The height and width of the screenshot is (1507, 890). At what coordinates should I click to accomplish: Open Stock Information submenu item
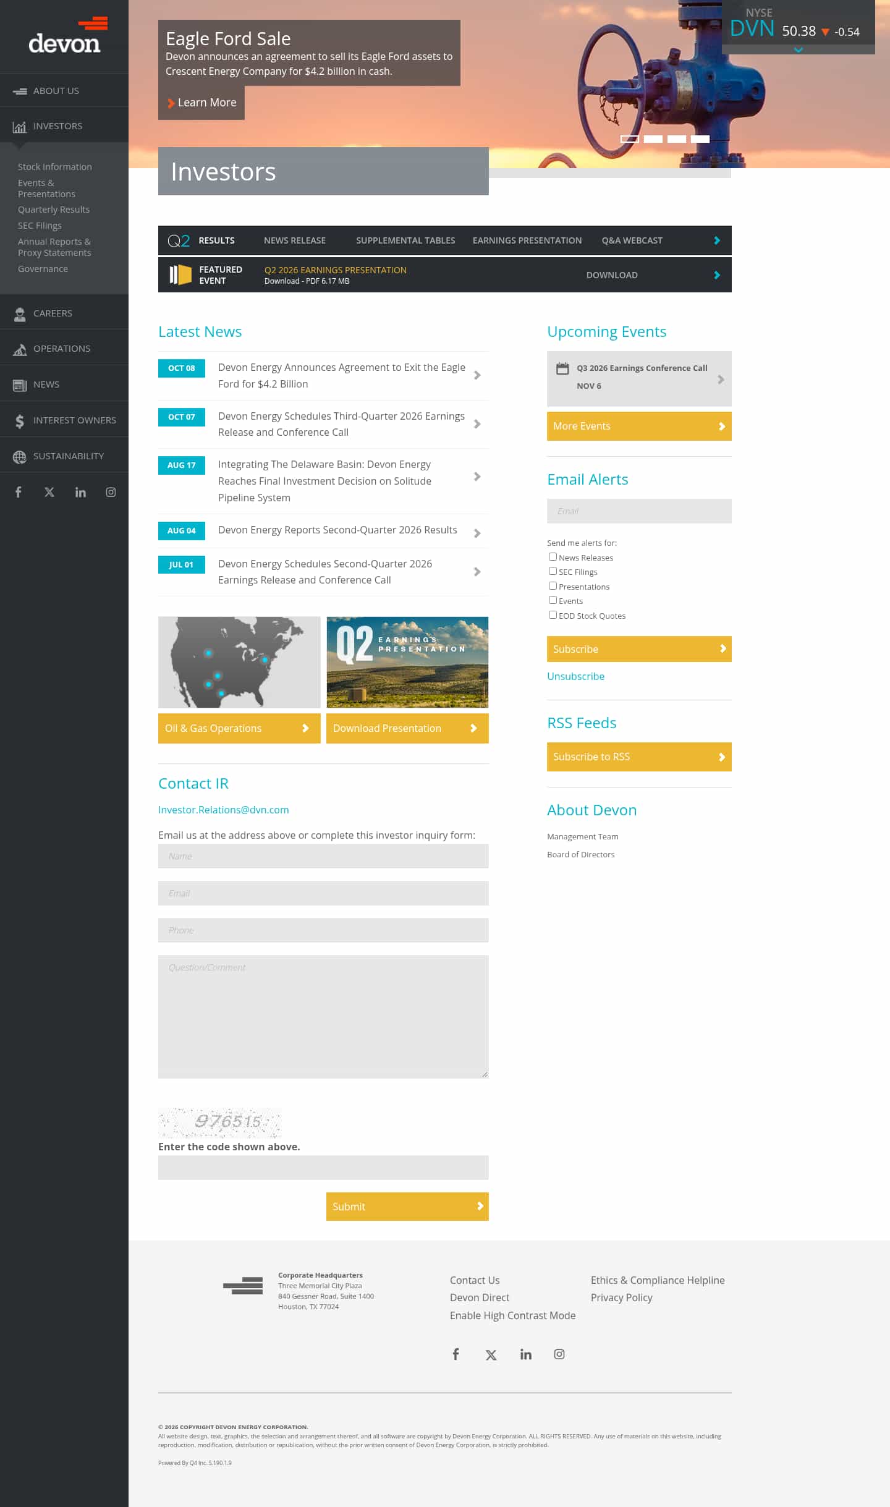(x=54, y=167)
